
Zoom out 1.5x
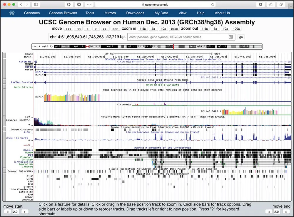tap(205, 29)
